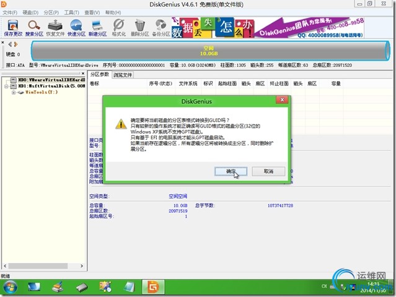Viewport: 396px width, 297px height.
Task: Click the 格式化 format toolbar icon
Action: [119, 28]
